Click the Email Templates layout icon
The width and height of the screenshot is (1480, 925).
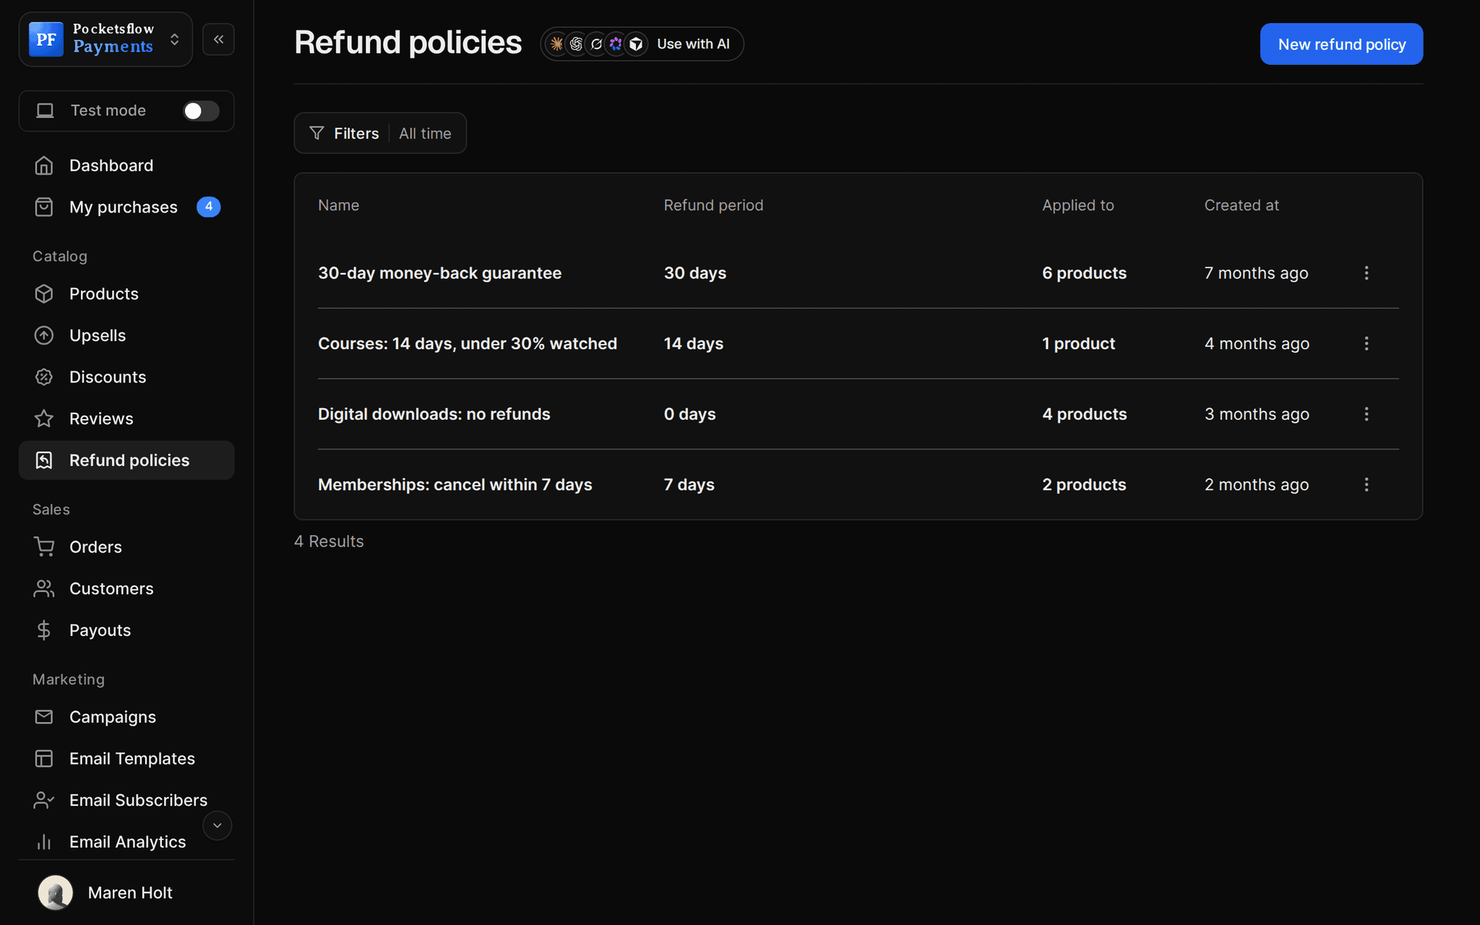(x=44, y=759)
